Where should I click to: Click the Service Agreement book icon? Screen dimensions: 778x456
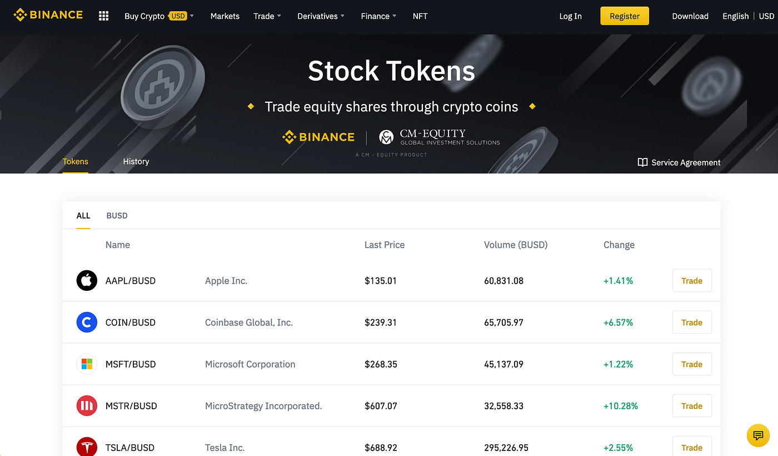[x=642, y=162]
